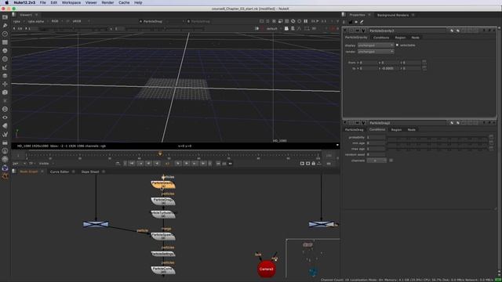Select the Region tab of ParticleDrag
This screenshot has width=502, height=282.
click(396, 129)
